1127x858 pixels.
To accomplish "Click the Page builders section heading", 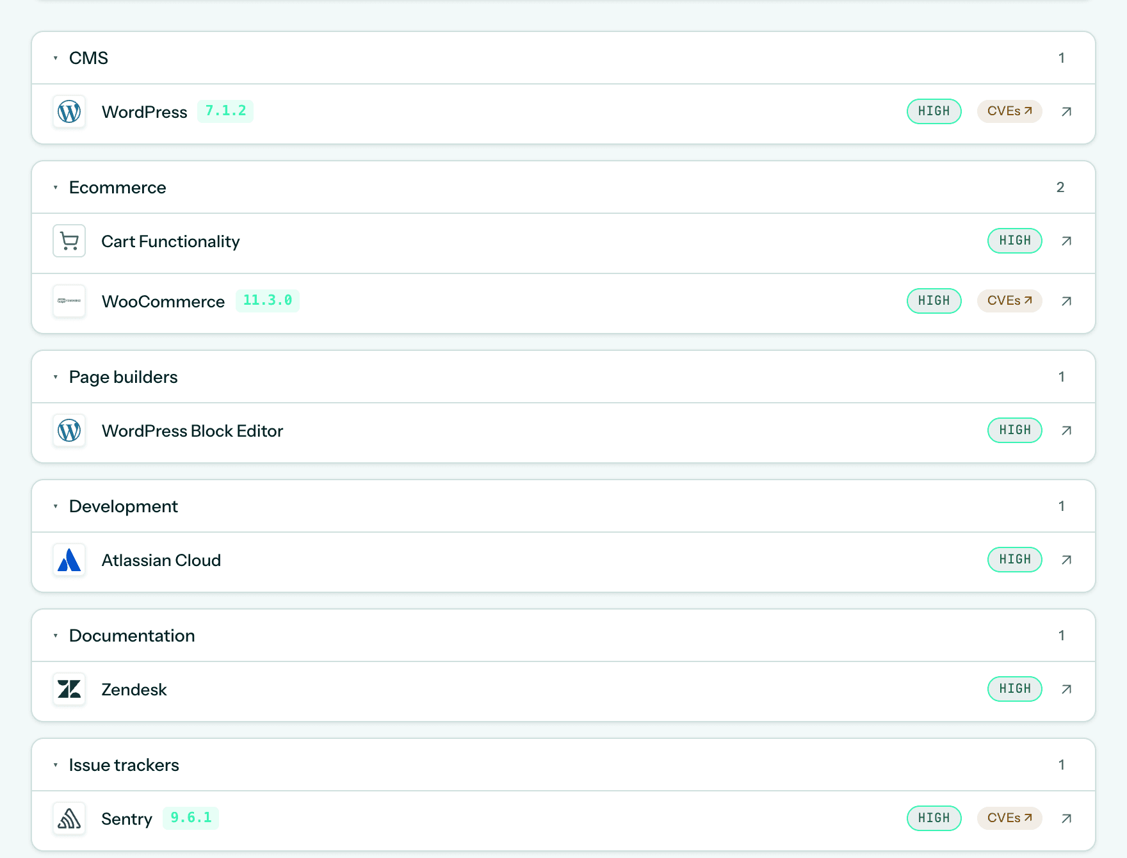I will point(124,377).
